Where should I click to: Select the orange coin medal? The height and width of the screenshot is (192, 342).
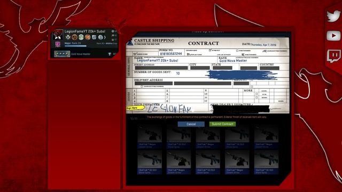pyautogui.click(x=88, y=37)
